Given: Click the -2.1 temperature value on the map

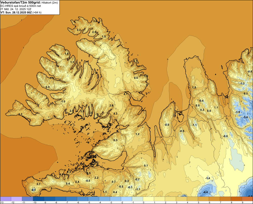Looking at the screenshot, I should 33,190.
